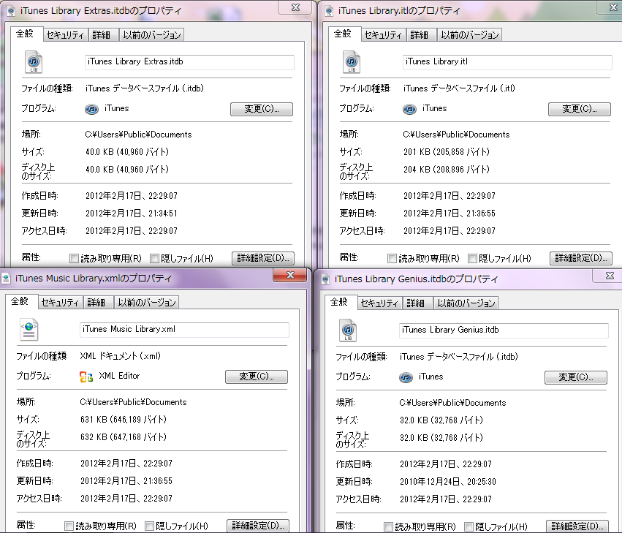Open 詳細設定(D)... in the Extras.itdb window
This screenshot has height=533, width=622.
coord(263,258)
